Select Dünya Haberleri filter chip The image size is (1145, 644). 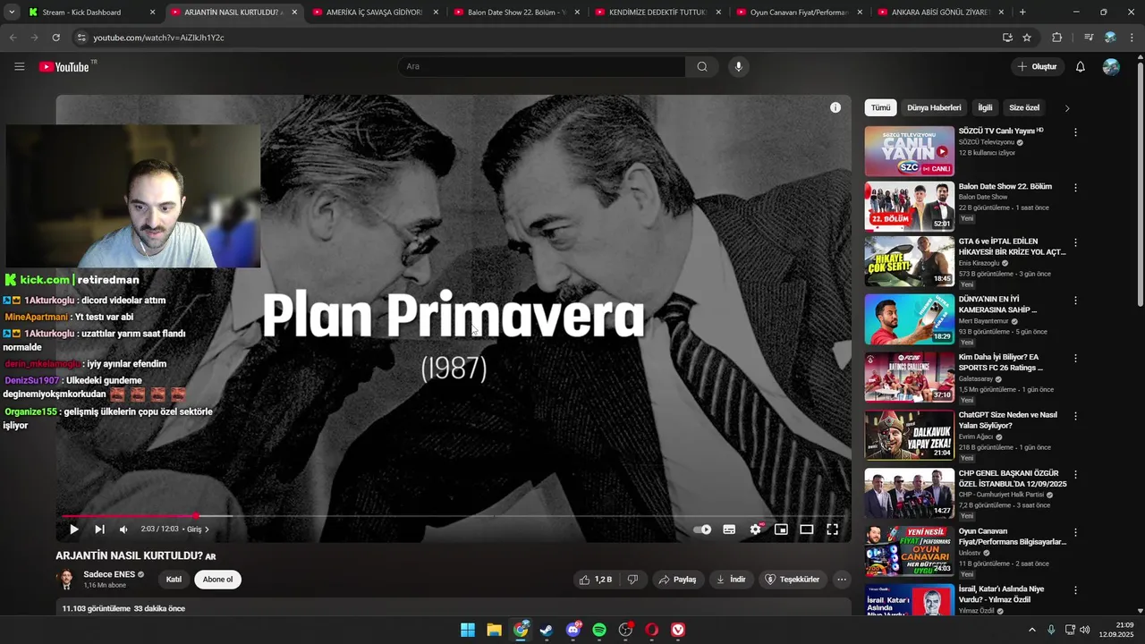pyautogui.click(x=934, y=107)
